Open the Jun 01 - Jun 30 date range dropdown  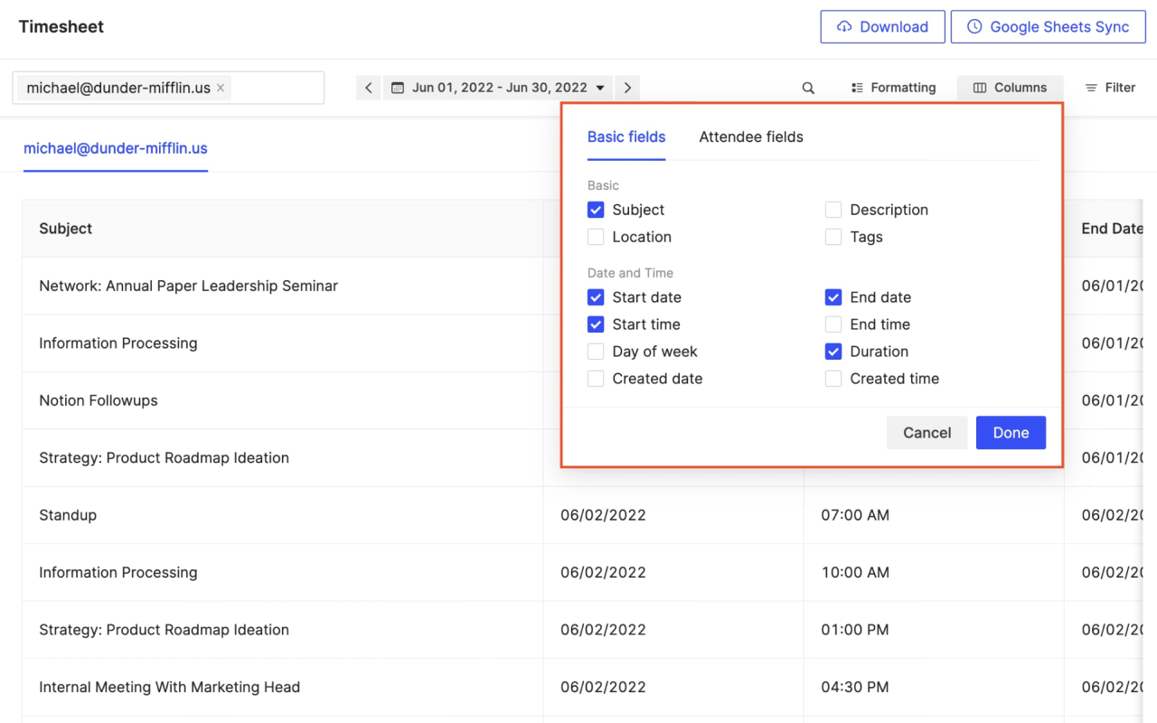(498, 88)
